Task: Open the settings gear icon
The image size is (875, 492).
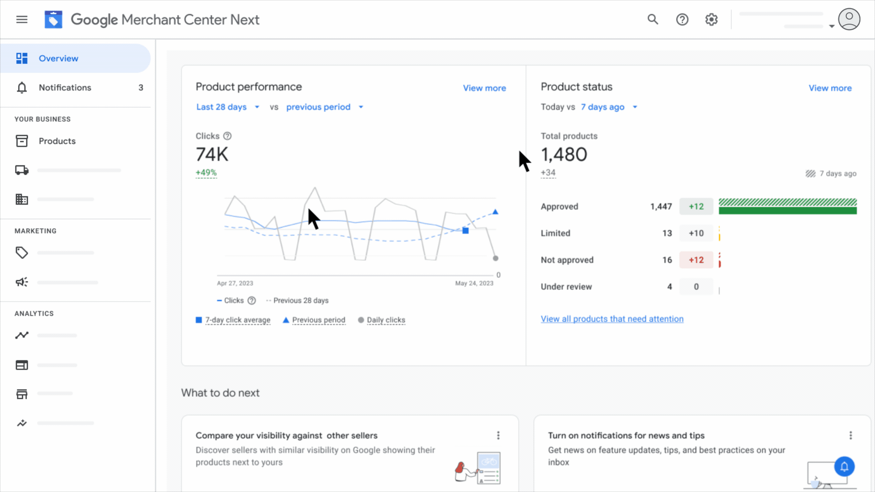Action: point(711,20)
